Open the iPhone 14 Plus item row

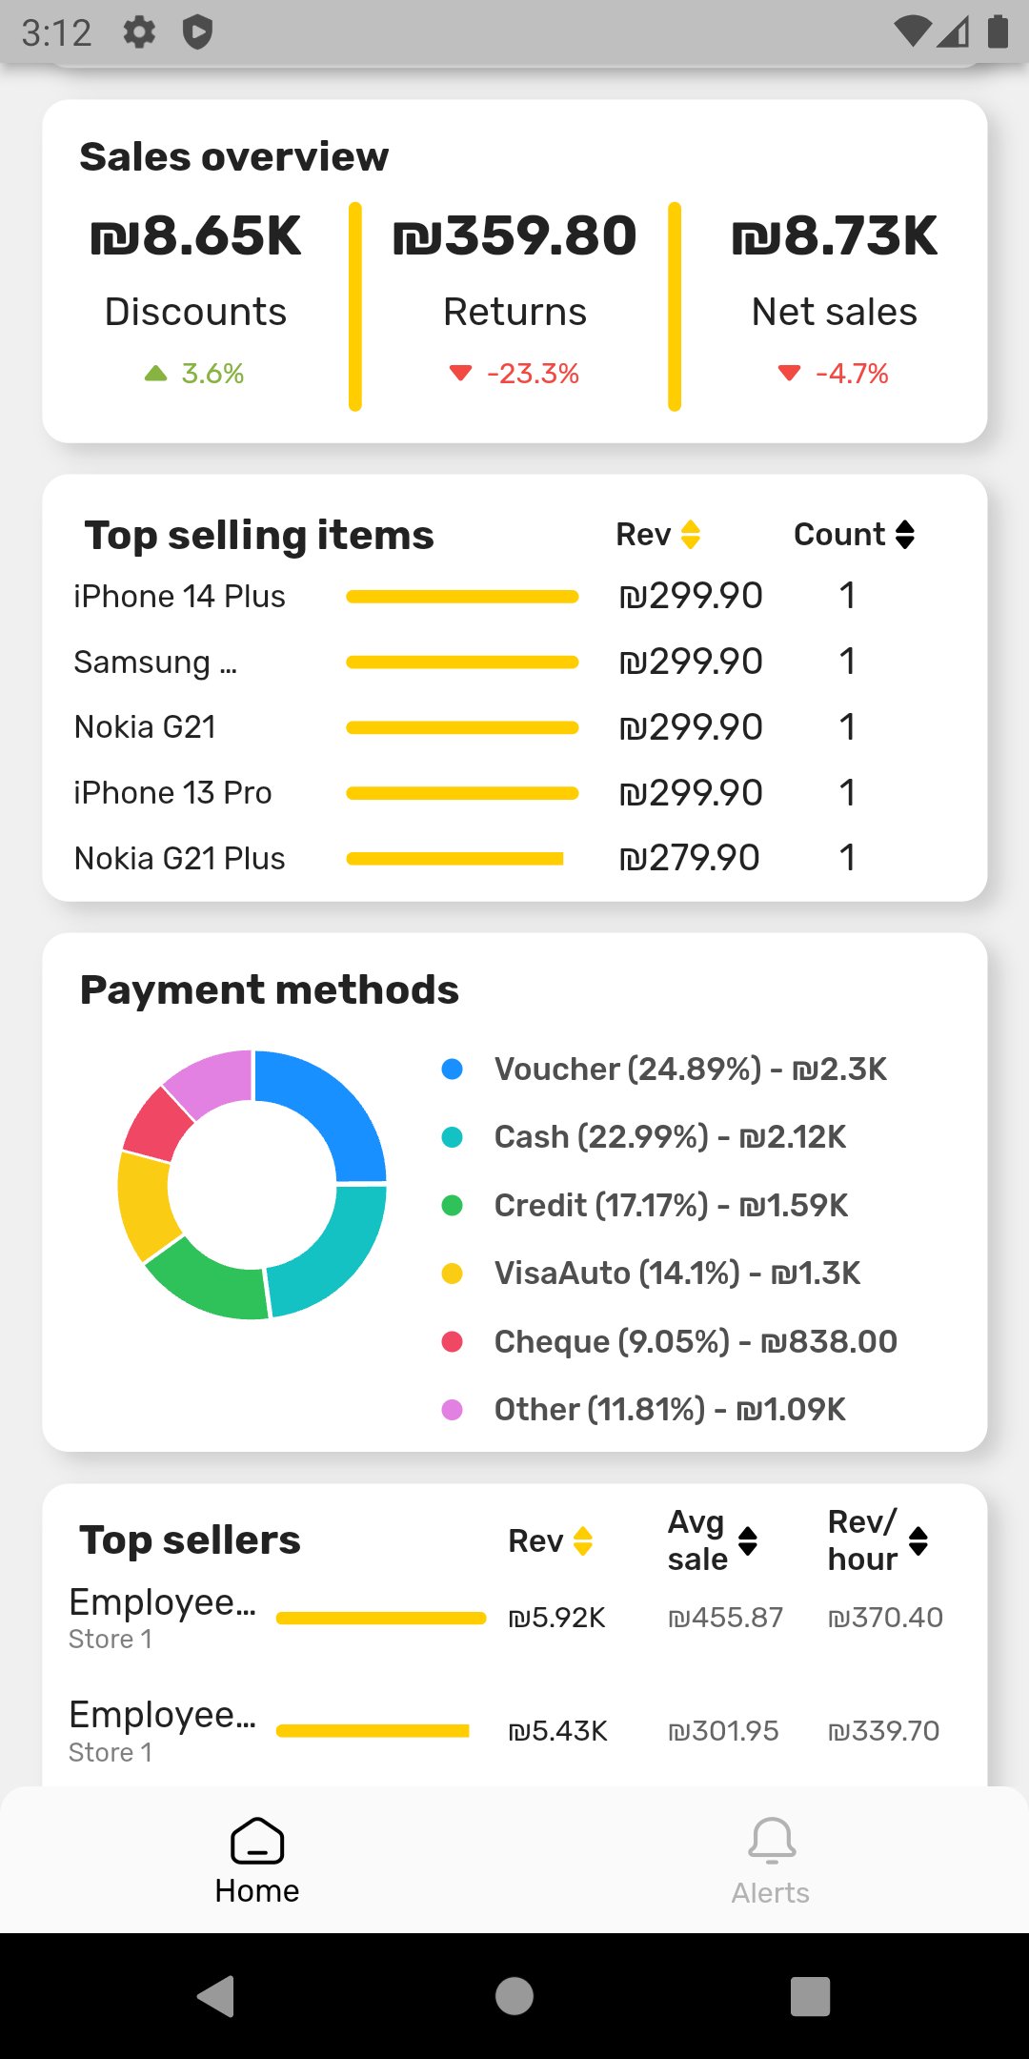pyautogui.click(x=179, y=597)
